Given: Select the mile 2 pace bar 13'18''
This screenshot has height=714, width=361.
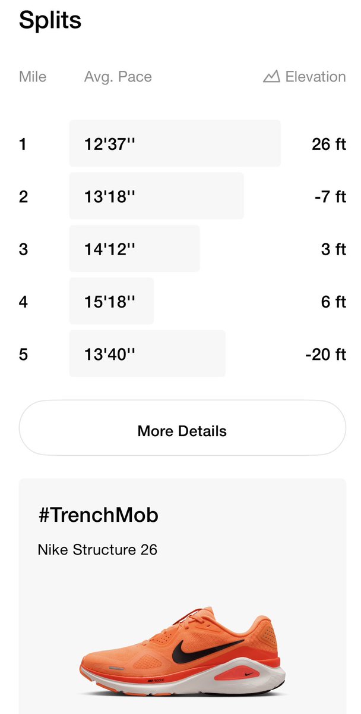Looking at the screenshot, I should [x=157, y=196].
